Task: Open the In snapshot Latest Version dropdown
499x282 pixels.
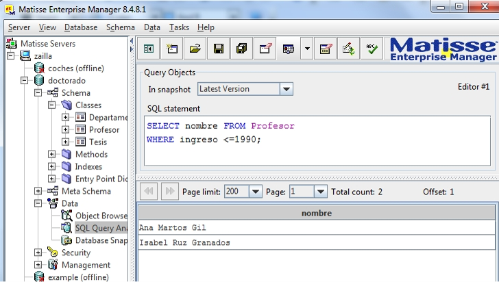Action: [286, 90]
